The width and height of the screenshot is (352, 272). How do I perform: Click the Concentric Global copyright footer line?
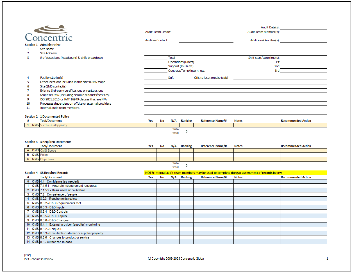176,258
